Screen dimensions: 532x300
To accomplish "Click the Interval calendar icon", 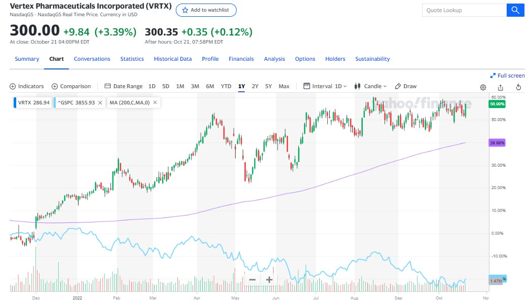I will 307,86.
